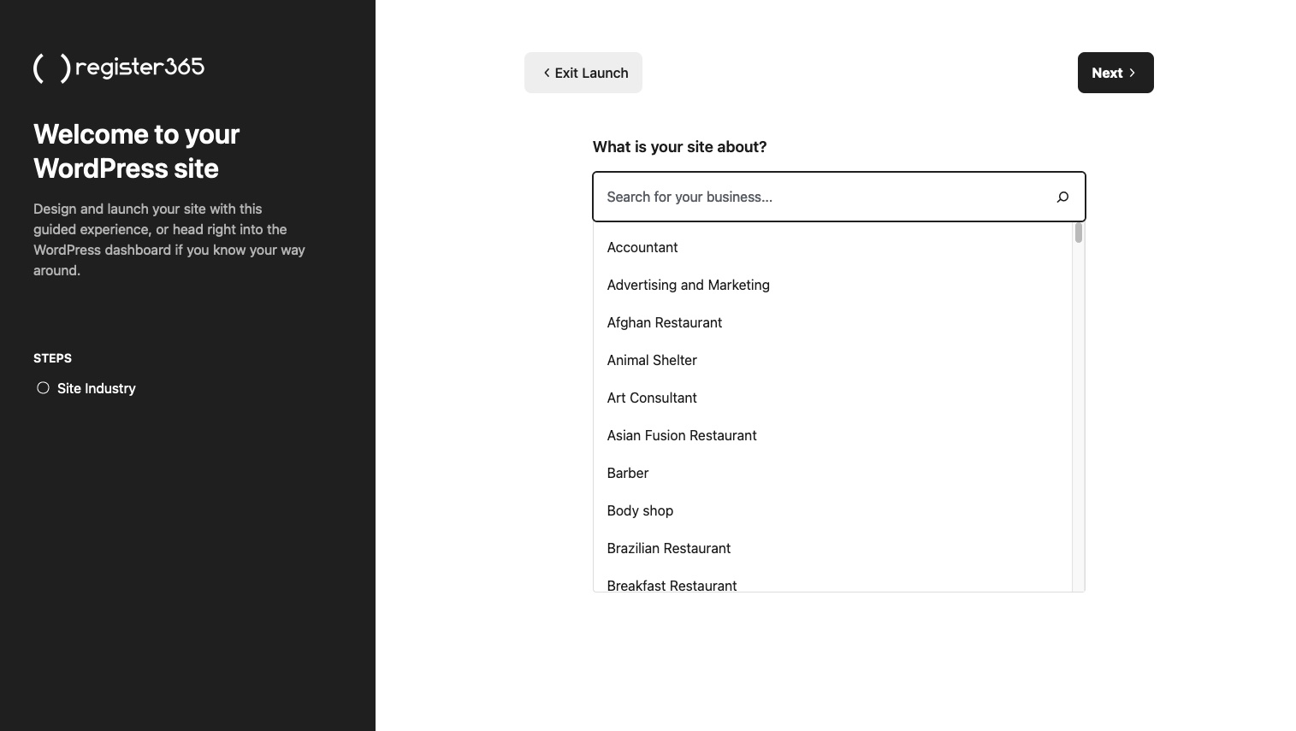Pick Barber from the dropdown list
The width and height of the screenshot is (1296, 731).
[x=627, y=473]
